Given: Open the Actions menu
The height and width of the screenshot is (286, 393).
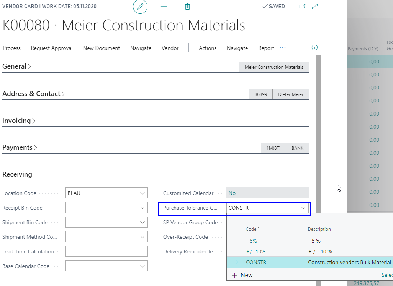Looking at the screenshot, I should [x=208, y=48].
